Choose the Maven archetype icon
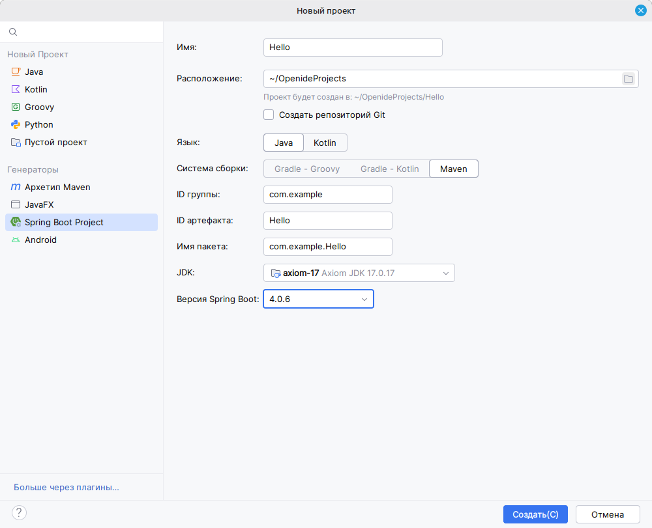This screenshot has height=528, width=652. point(16,187)
